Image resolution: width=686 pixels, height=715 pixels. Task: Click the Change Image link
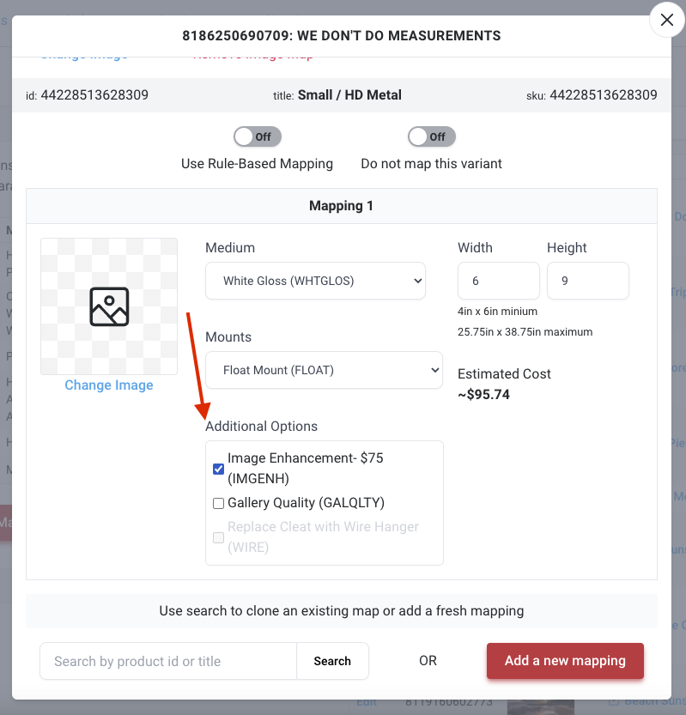109,385
